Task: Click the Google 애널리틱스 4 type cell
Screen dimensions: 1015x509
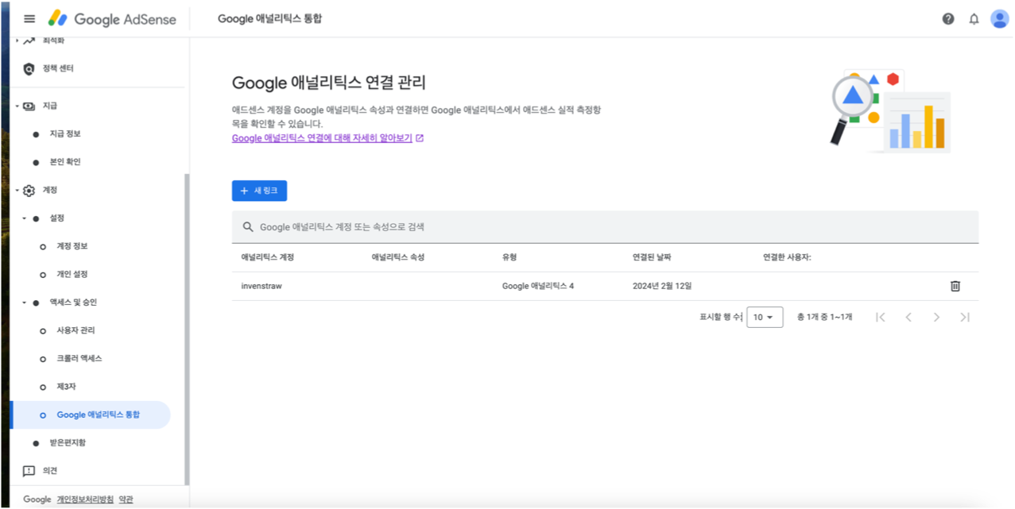Action: [538, 286]
